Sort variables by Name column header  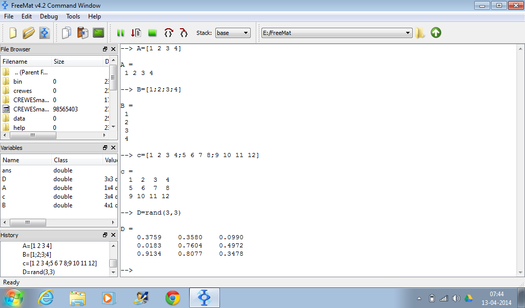point(26,160)
